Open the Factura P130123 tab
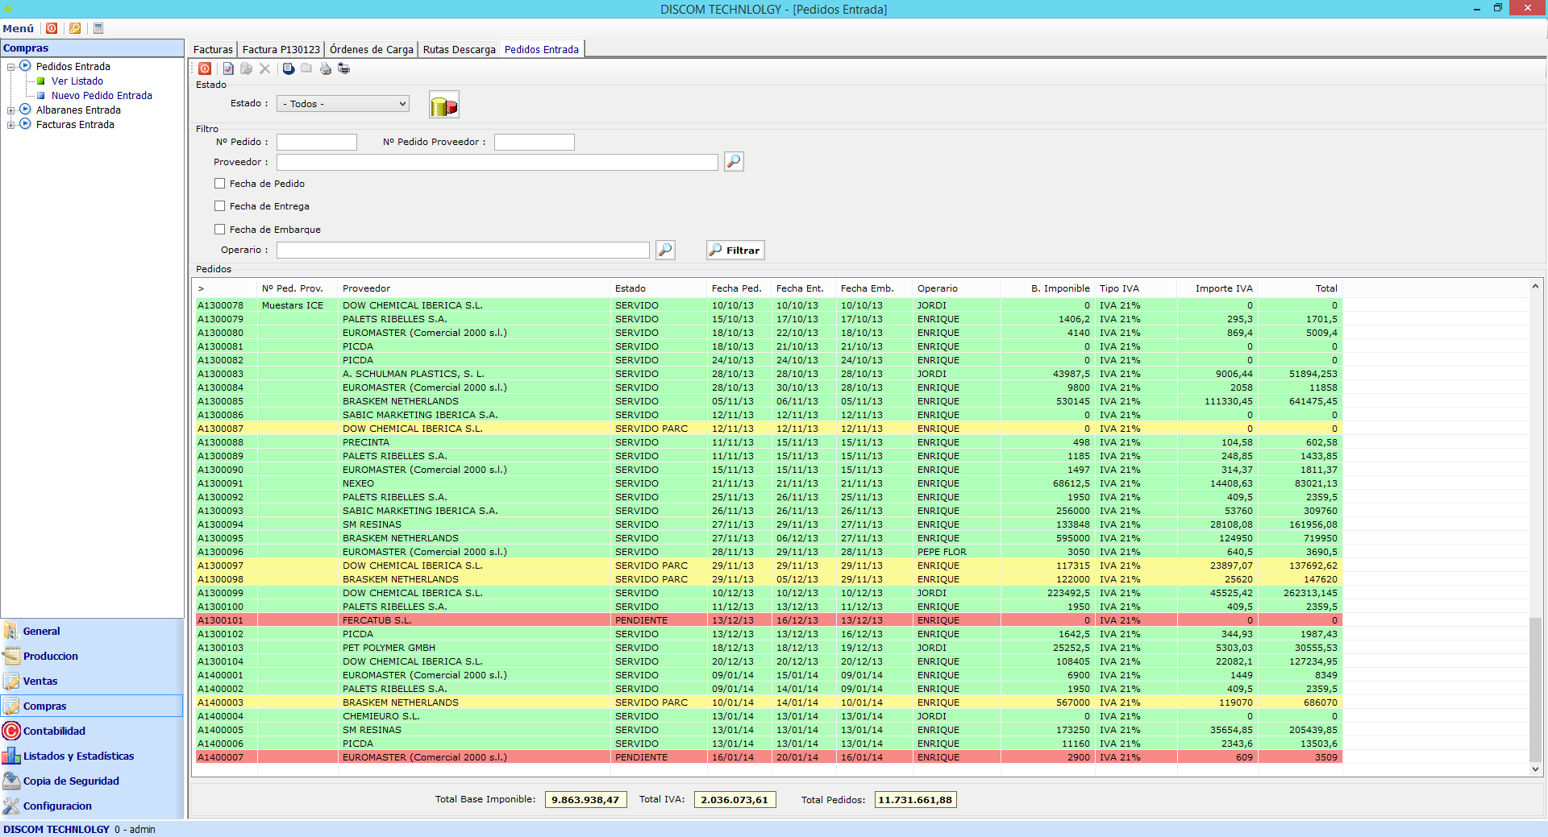The width and height of the screenshot is (1548, 837). click(281, 49)
